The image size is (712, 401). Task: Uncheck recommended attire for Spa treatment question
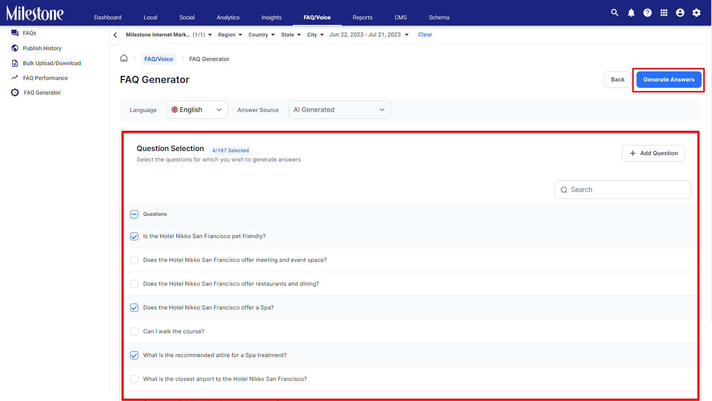point(134,355)
